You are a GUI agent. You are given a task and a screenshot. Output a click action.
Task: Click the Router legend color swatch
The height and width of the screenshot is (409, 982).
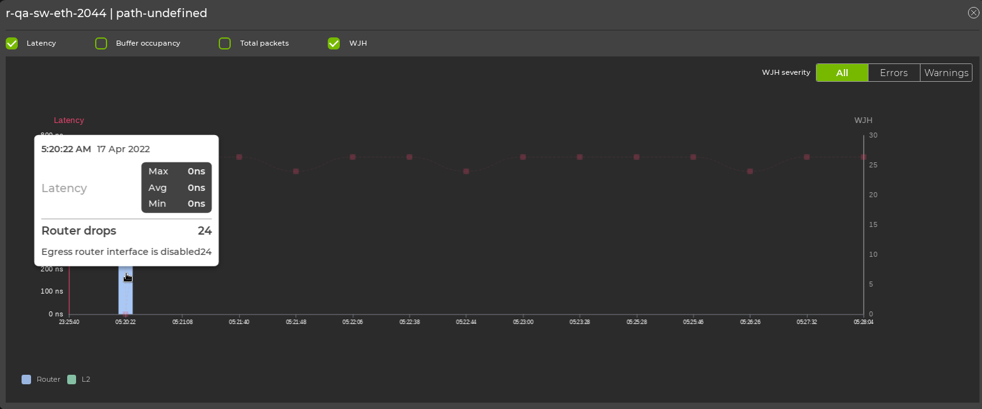click(26, 379)
